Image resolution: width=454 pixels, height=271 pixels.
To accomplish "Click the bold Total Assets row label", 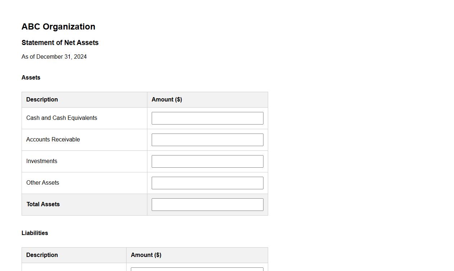I will pos(43,204).
